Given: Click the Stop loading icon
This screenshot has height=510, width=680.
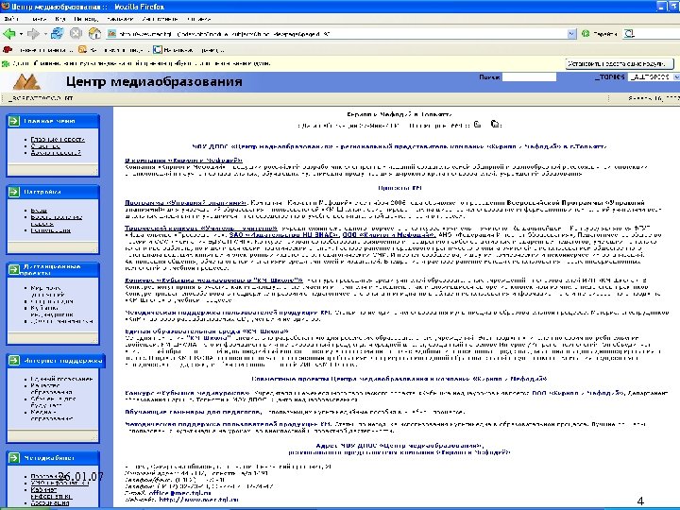Looking at the screenshot, I should 76,33.
